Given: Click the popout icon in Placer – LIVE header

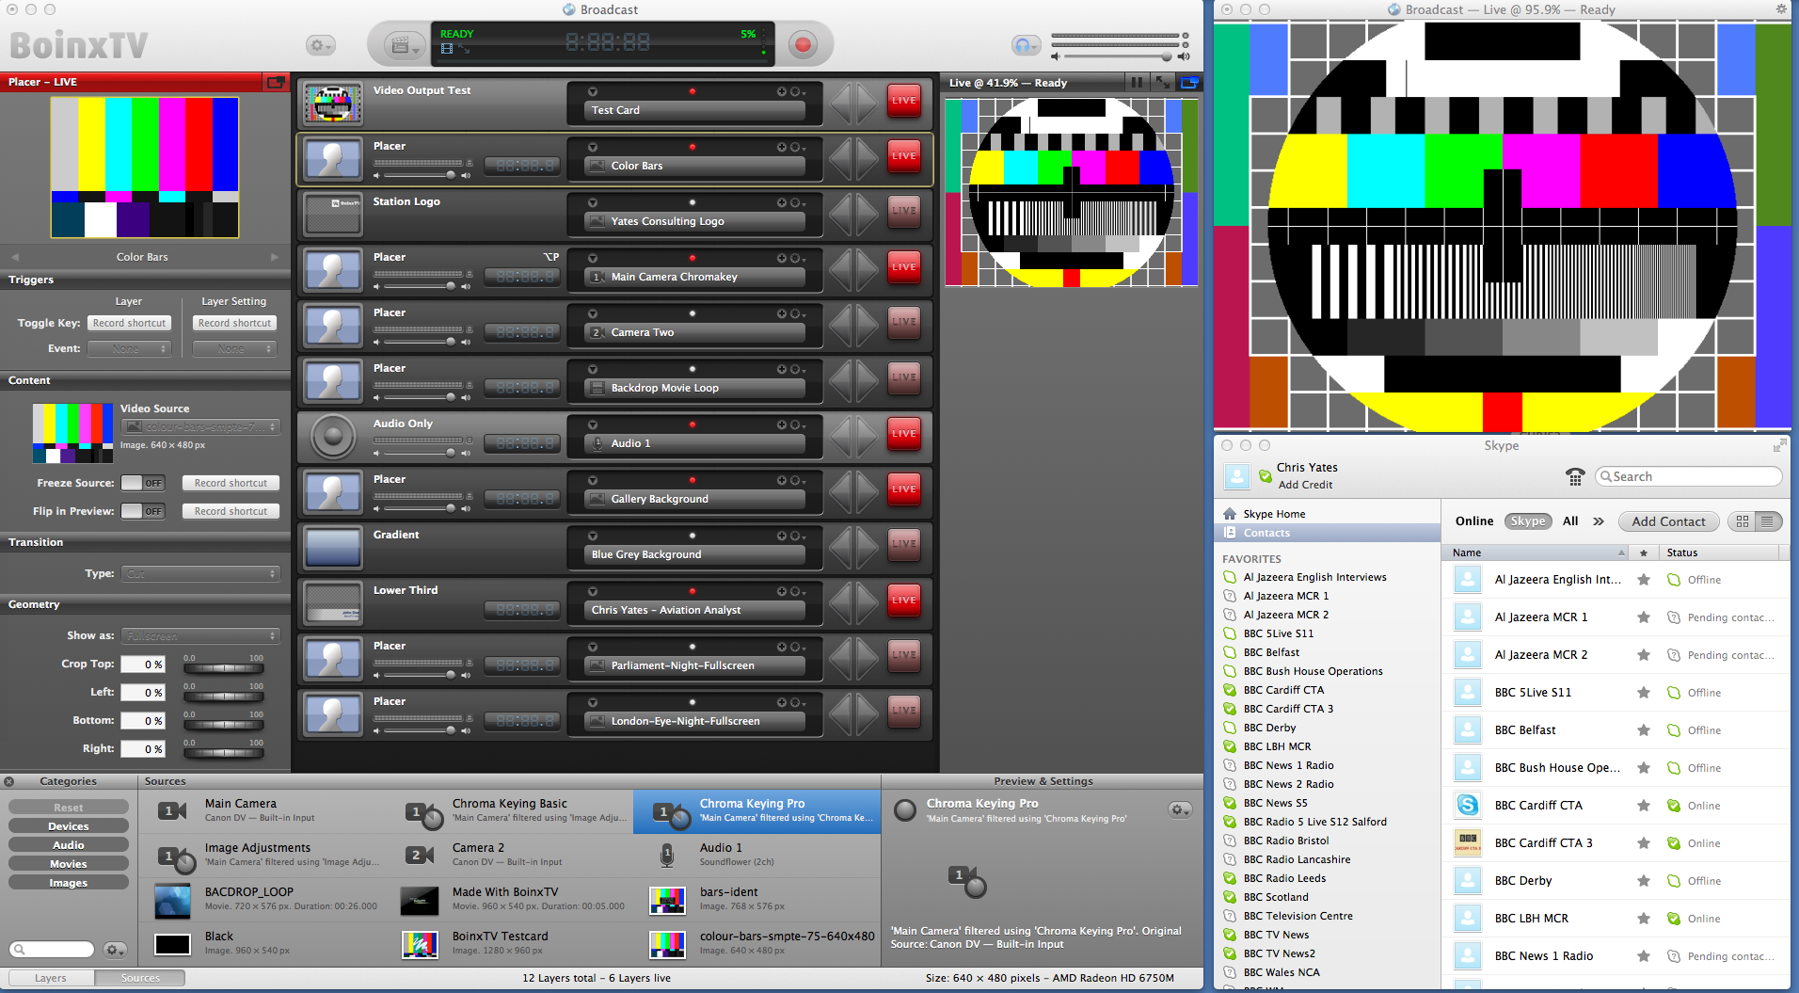Looking at the screenshot, I should coord(275,83).
